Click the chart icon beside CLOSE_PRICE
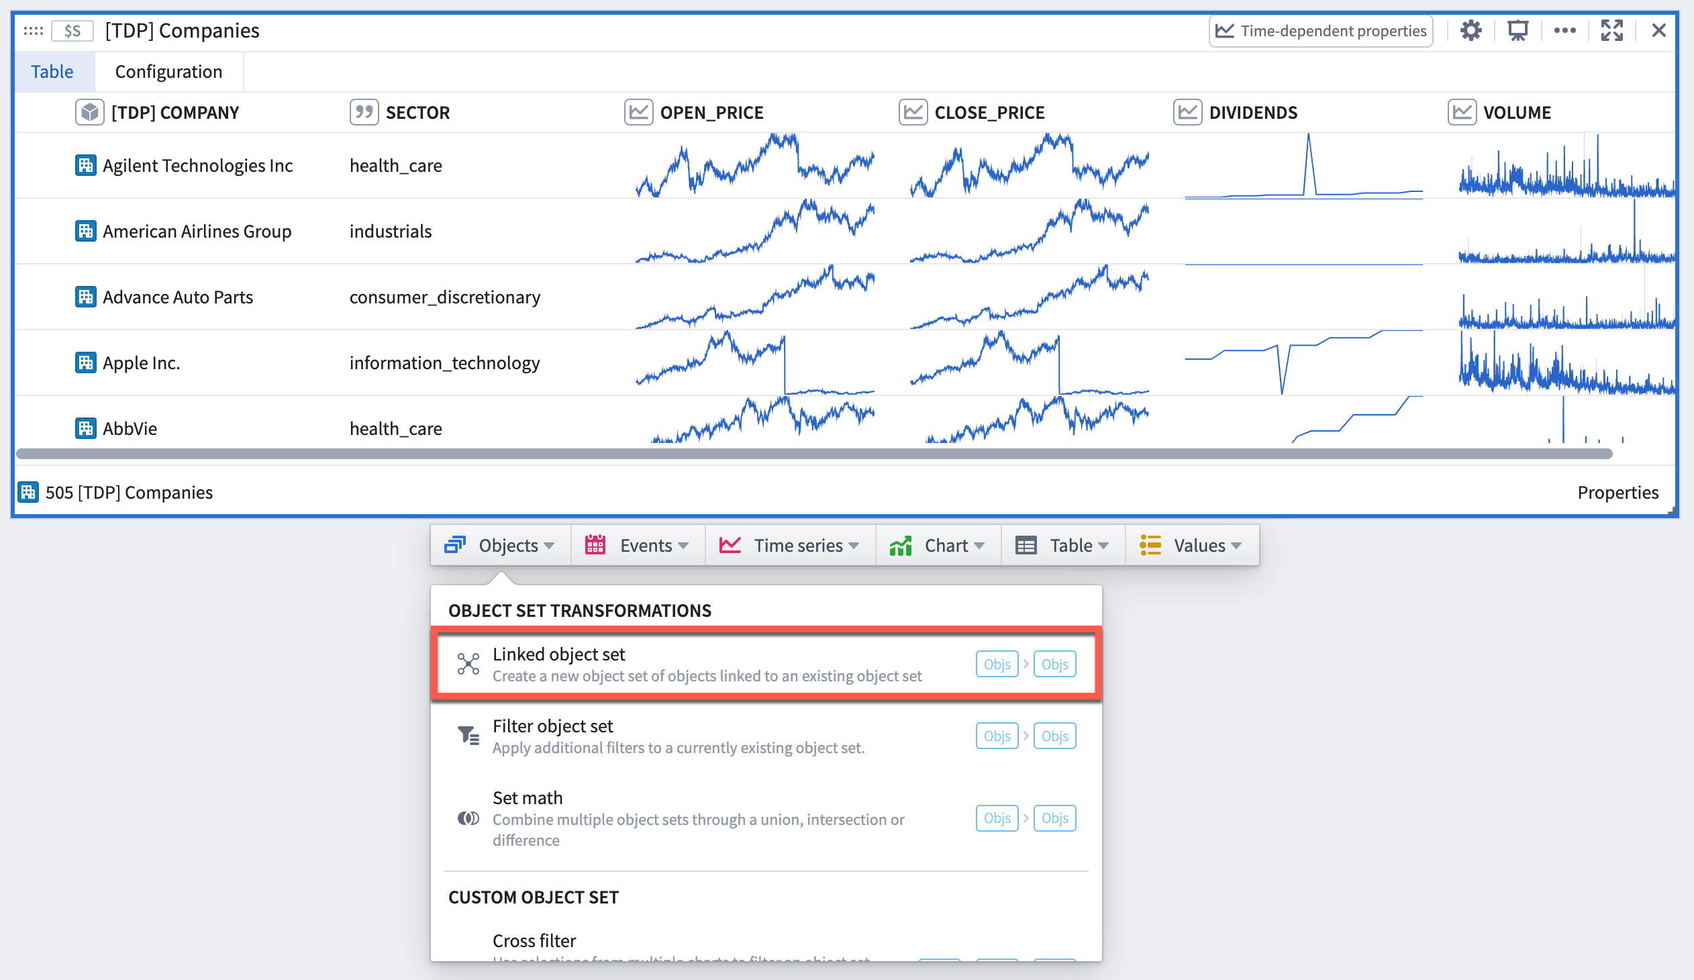Screen dimensions: 1694x980 [x=913, y=112]
